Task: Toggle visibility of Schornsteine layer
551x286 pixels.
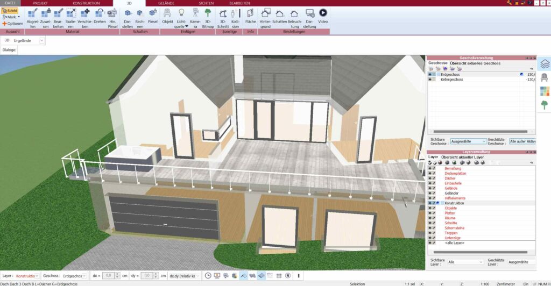Action: pyautogui.click(x=430, y=228)
